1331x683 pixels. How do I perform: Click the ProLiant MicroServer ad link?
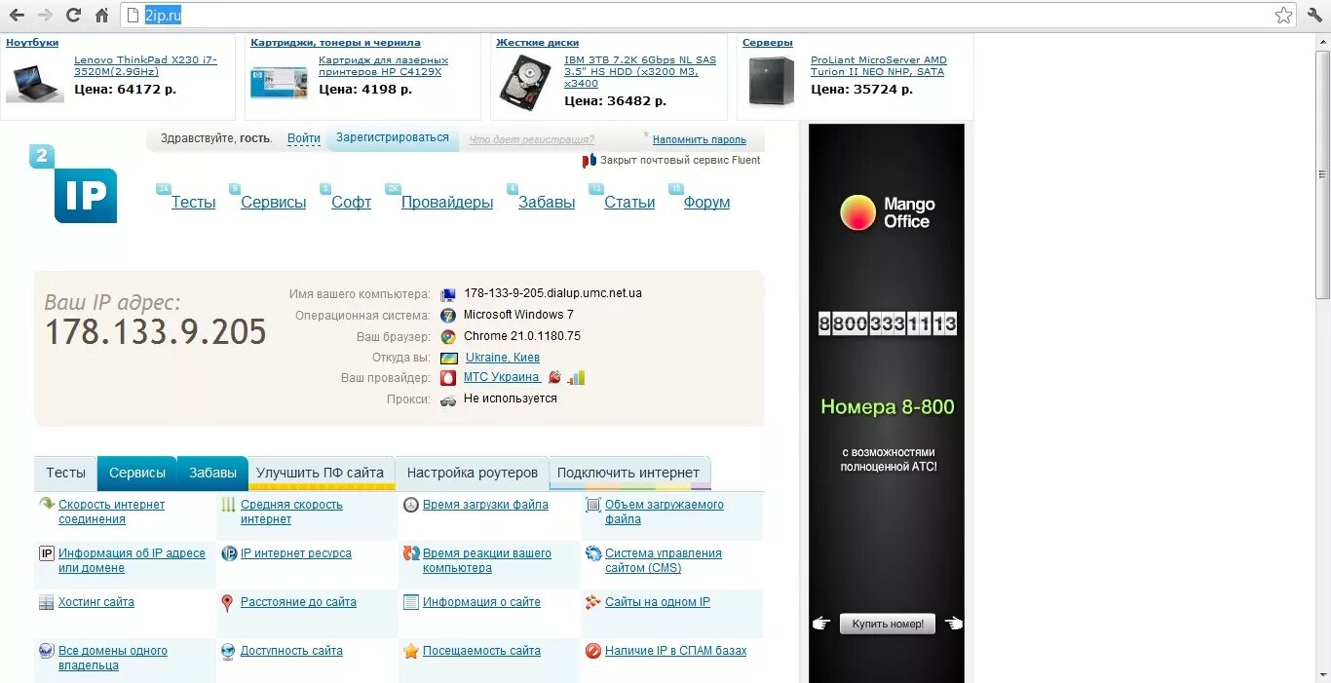879,66
